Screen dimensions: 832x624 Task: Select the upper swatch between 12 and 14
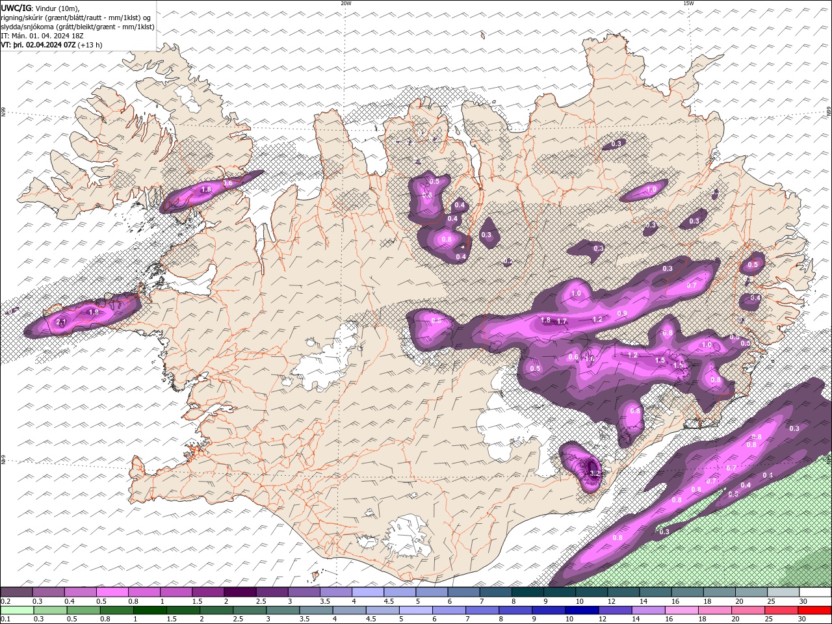(624, 592)
